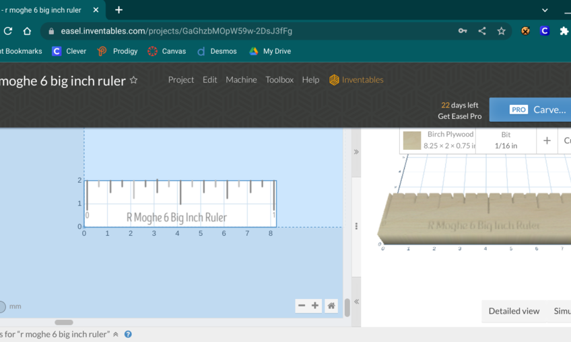
Task: Expand the workpieces panel chevron
Action: pos(116,334)
